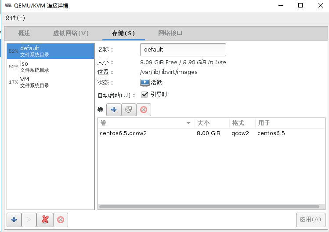Click the 8.09 GiB Free text

[x=159, y=63]
